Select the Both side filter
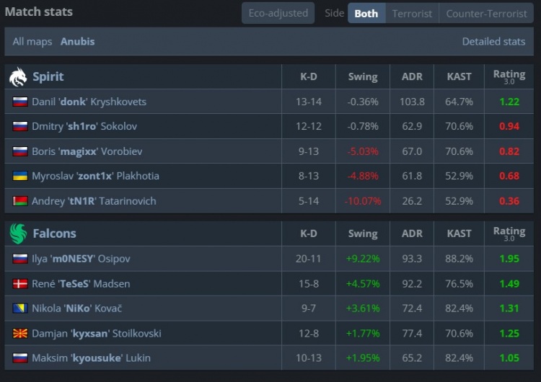Viewport: 541px width, 382px height. (x=366, y=13)
